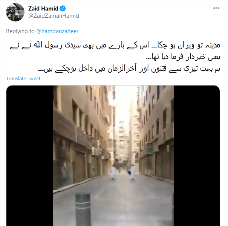Image resolution: width=228 pixels, height=226 pixels.
Task: Open Zaid Hamid's round profile picture
Action: [15, 12]
